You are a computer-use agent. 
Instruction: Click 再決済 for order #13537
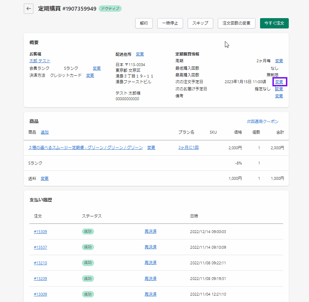point(150,247)
